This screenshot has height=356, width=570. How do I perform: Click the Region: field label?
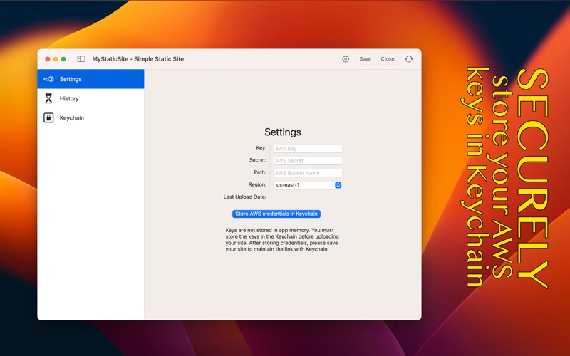(x=257, y=184)
